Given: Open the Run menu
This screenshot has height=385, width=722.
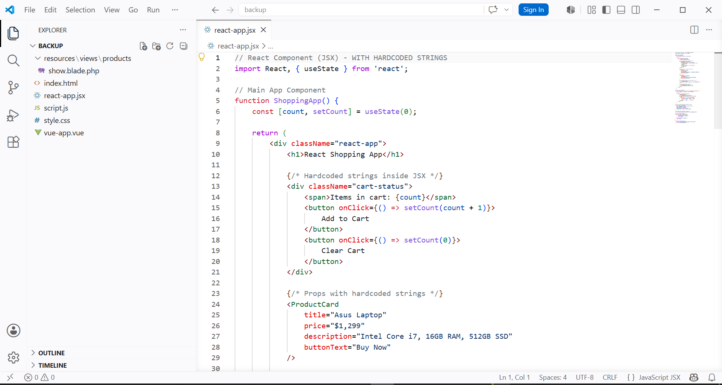Looking at the screenshot, I should 153,10.
